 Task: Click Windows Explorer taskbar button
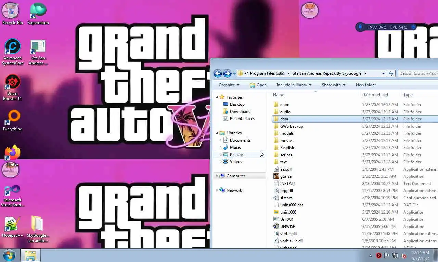point(30,256)
